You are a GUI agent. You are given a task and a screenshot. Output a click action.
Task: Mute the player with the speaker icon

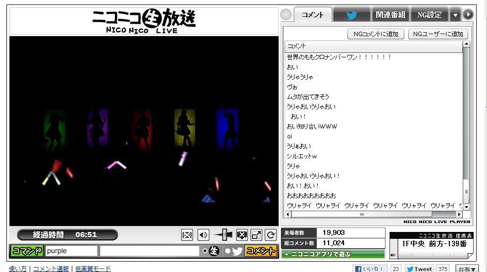(203, 235)
